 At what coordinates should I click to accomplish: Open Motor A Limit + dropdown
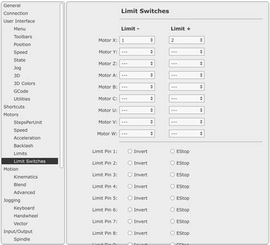[186, 75]
